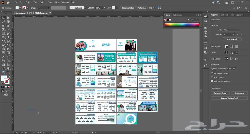The width and height of the screenshot is (250, 134).
Task: Toggle Smart Guides button
Action: coord(236,53)
